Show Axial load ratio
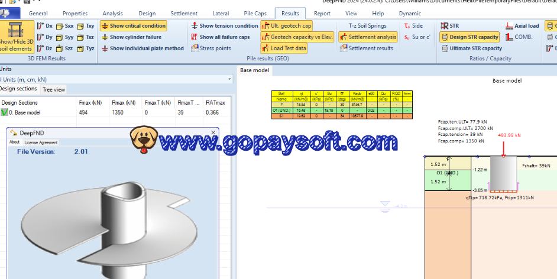 click(x=522, y=26)
